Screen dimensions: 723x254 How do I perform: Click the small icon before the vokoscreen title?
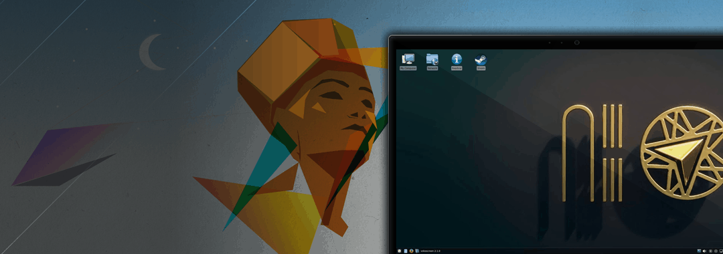point(417,251)
